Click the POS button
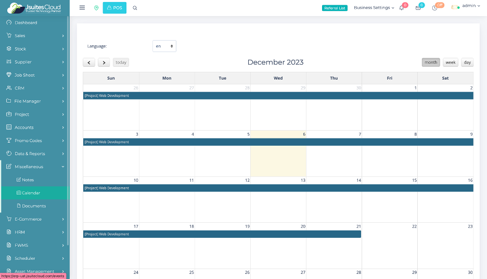This screenshot has width=487, height=279. point(114,8)
